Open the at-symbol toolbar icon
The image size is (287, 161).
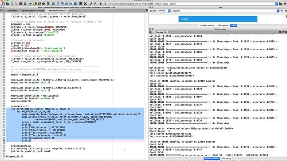click(x=25, y=4)
